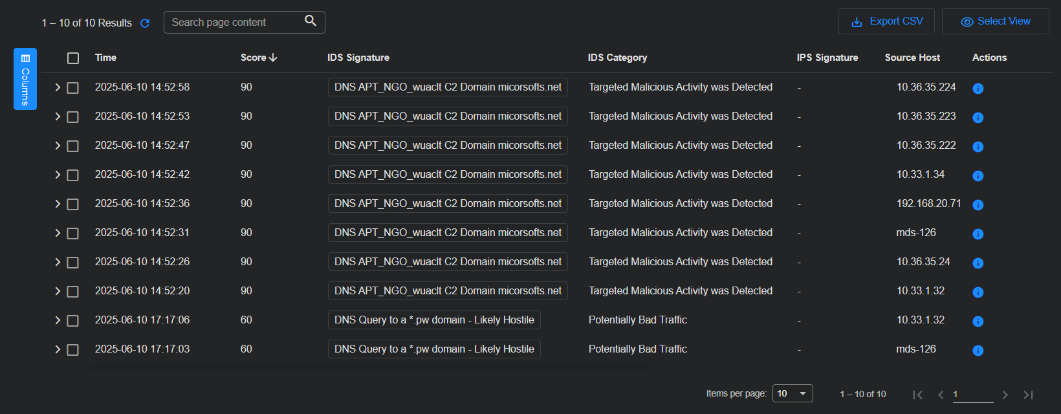Click the search magnifier icon
This screenshot has width=1061, height=414.
tap(311, 21)
